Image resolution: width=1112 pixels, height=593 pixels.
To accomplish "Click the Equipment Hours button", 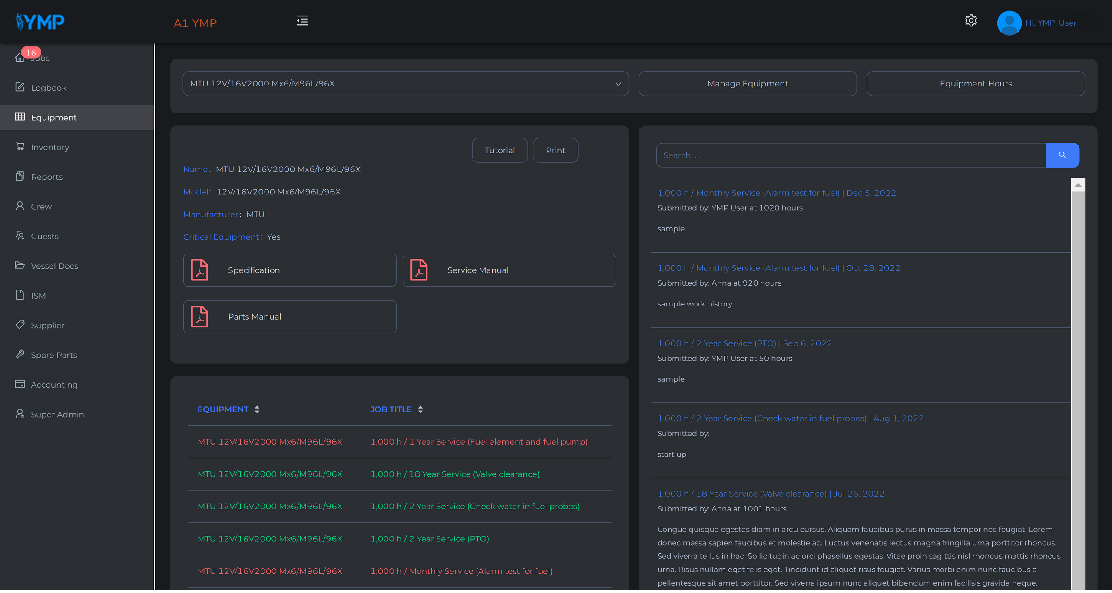I will (x=975, y=84).
